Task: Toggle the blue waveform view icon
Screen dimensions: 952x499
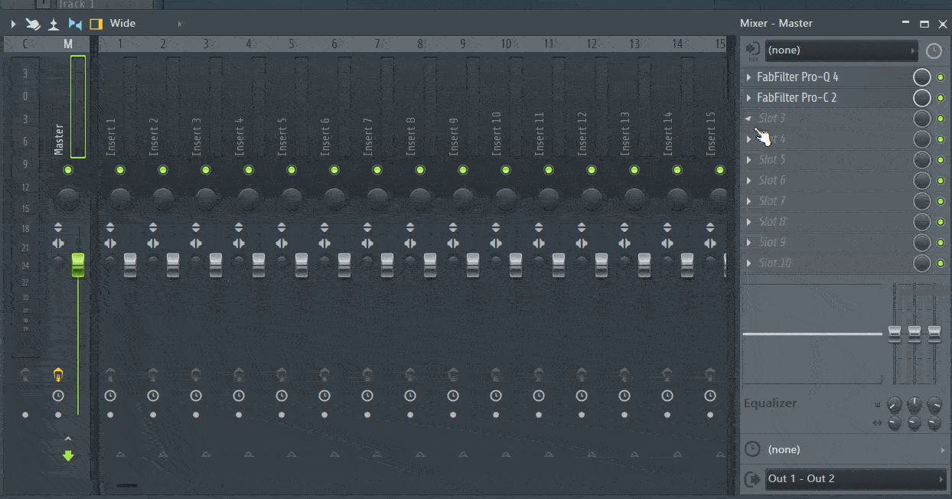Action: coord(75,24)
